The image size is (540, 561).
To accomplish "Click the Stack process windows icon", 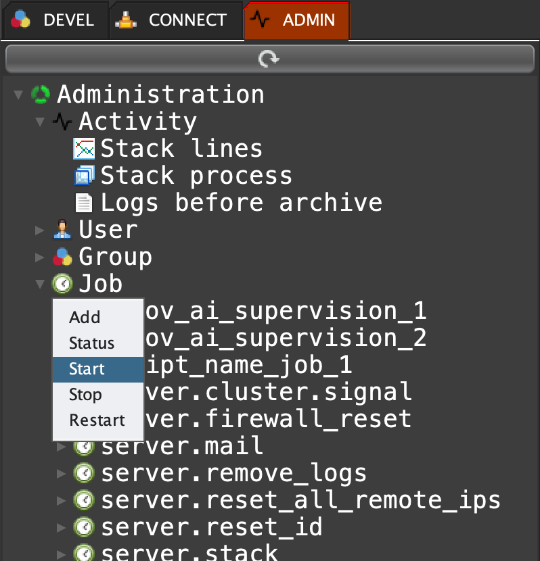I will pyautogui.click(x=84, y=176).
